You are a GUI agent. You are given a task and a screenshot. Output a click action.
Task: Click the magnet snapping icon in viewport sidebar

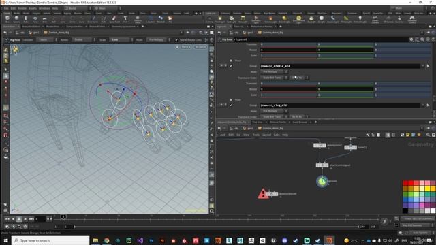5,135
